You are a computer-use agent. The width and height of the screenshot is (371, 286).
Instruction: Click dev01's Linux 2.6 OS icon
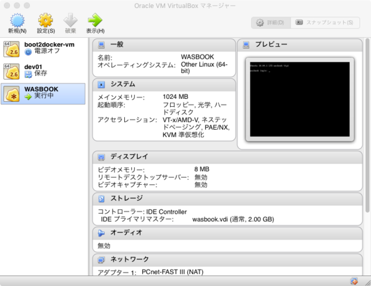coord(11,72)
